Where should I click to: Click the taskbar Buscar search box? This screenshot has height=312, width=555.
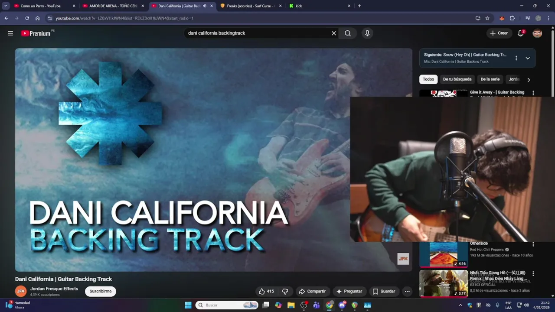coord(227,305)
